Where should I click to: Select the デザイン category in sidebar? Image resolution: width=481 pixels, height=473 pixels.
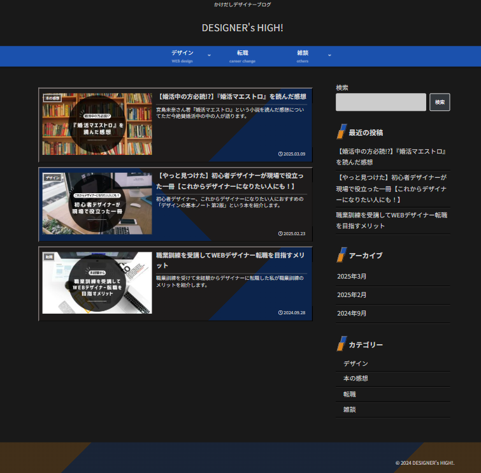(x=355, y=363)
